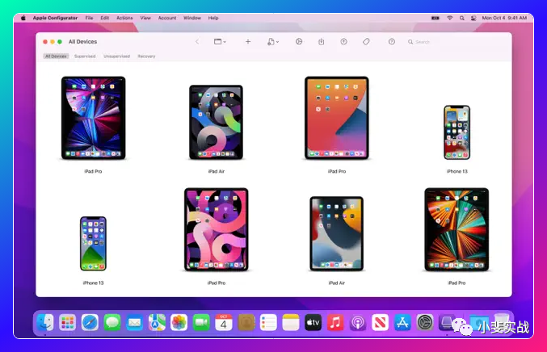Select iPad Pro with blue-purple burst wallpaper

tap(93, 118)
